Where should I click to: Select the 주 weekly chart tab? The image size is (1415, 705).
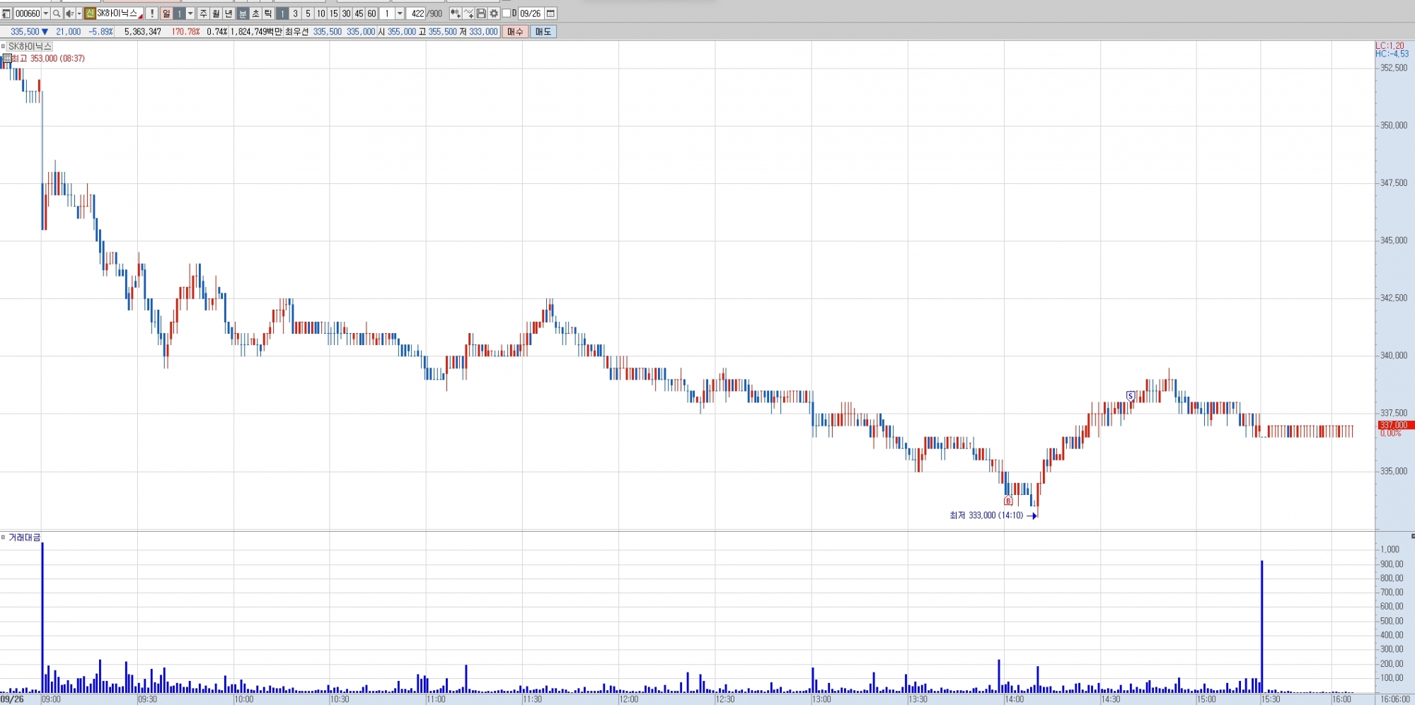pos(203,13)
